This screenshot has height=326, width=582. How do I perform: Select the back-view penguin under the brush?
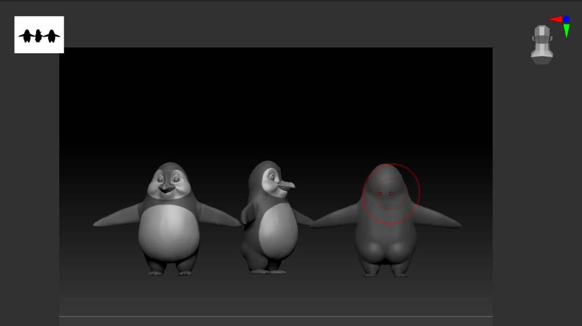click(386, 221)
